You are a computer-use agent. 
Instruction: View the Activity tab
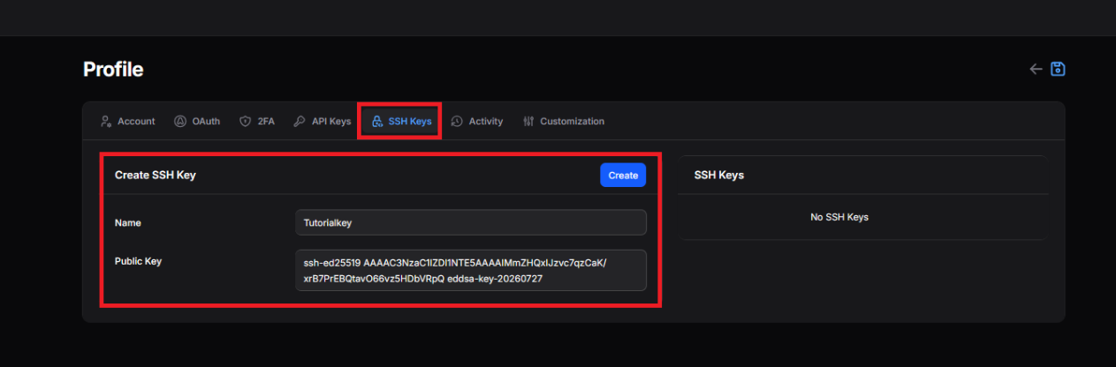click(477, 121)
